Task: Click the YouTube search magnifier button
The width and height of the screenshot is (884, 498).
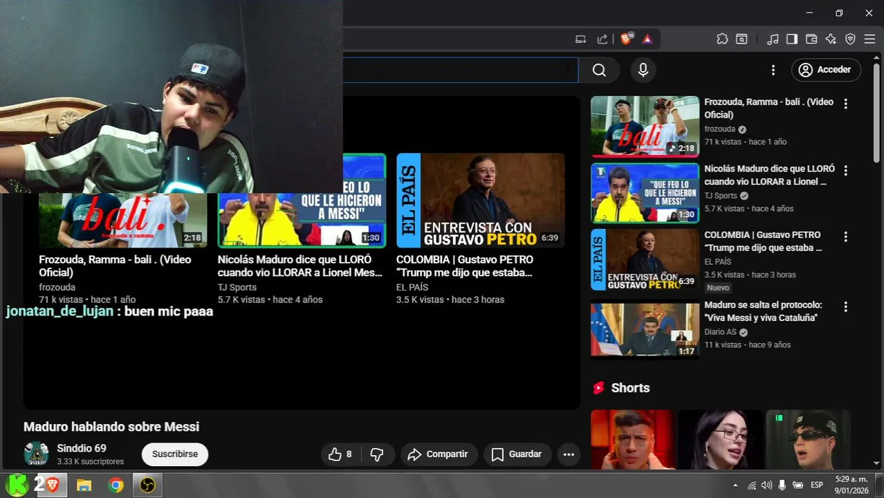Action: point(599,70)
